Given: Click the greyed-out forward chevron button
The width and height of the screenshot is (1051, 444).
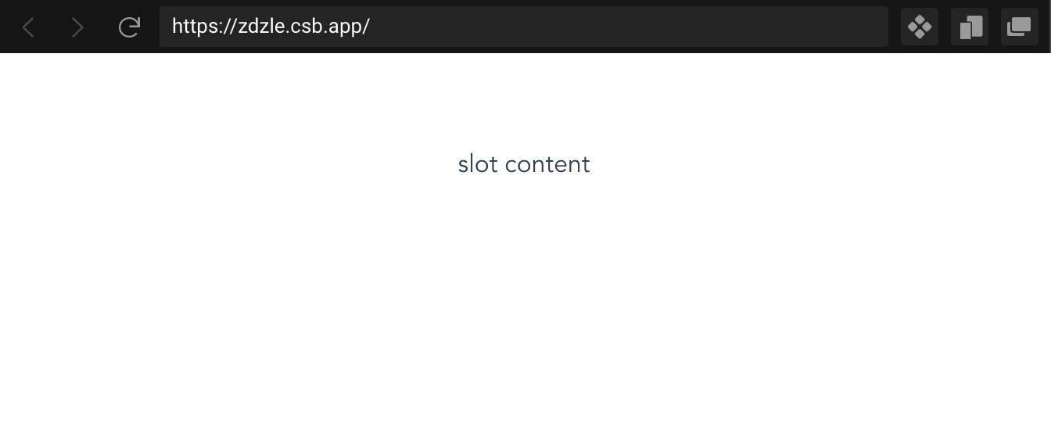Looking at the screenshot, I should [x=77, y=27].
